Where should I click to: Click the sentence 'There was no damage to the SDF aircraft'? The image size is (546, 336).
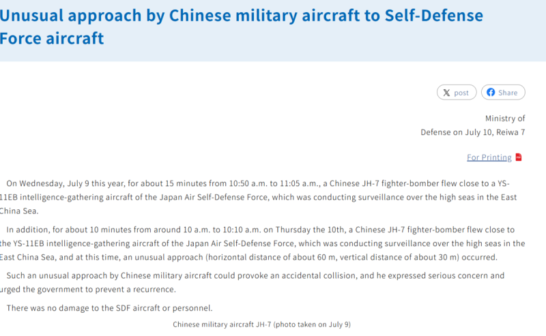pyautogui.click(x=109, y=308)
